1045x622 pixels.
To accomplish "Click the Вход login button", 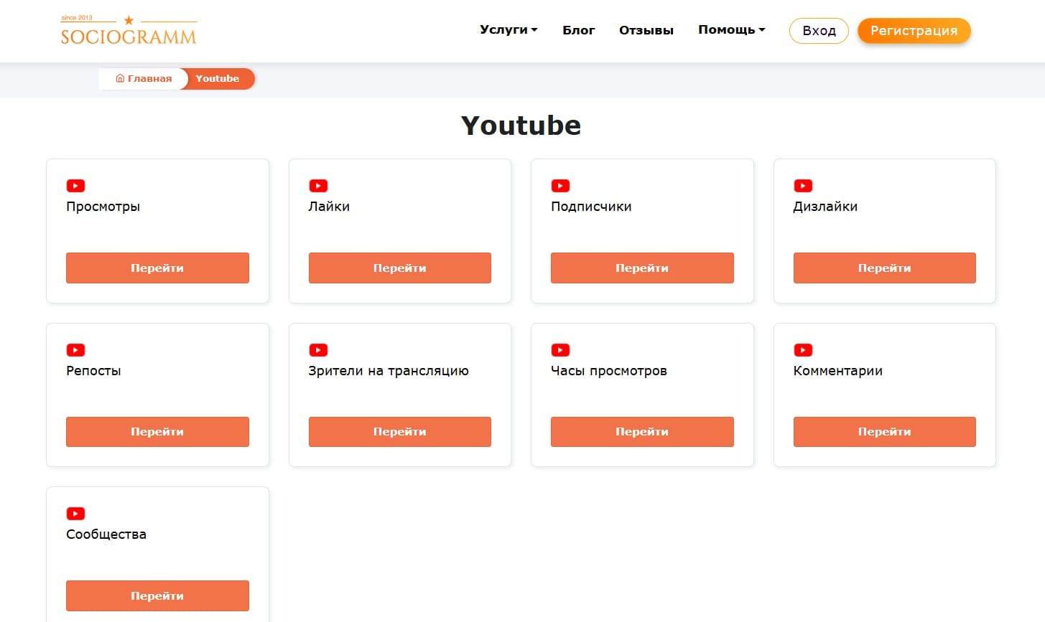I will coord(819,31).
